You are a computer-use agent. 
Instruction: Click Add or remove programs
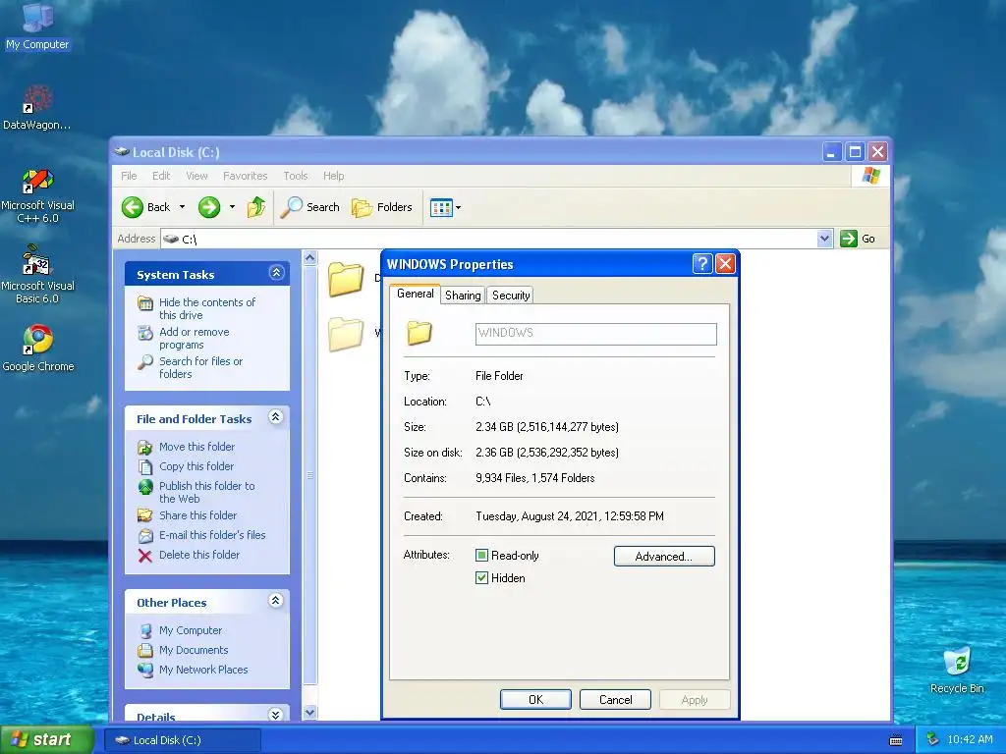coord(194,338)
